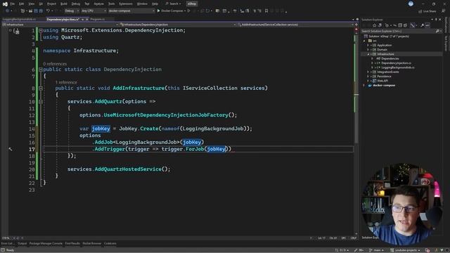450x253 pixels.
Task: Open the File menu
Action: click(13, 4)
